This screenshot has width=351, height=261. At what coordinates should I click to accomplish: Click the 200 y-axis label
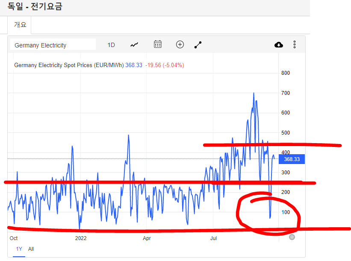[286, 192]
